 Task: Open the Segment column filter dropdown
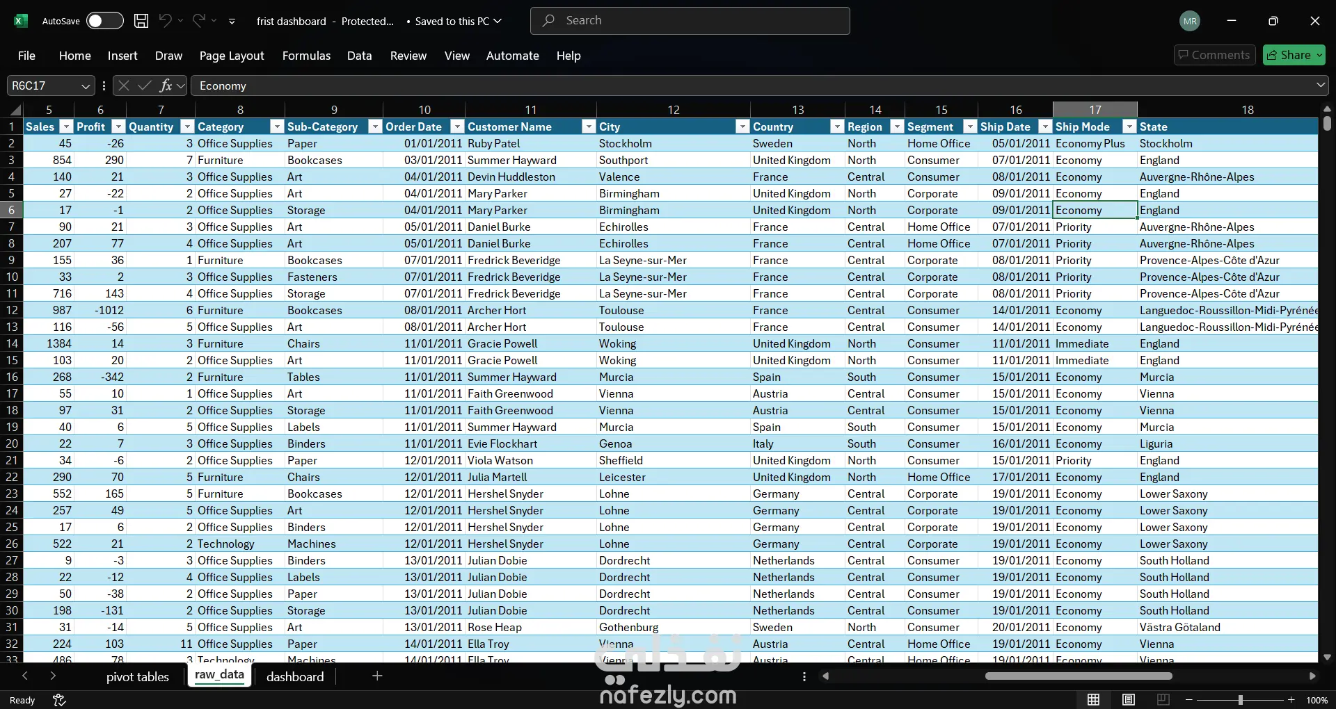pos(970,127)
